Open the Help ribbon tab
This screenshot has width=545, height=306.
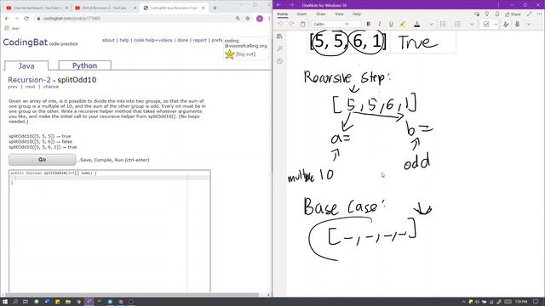[357, 14]
